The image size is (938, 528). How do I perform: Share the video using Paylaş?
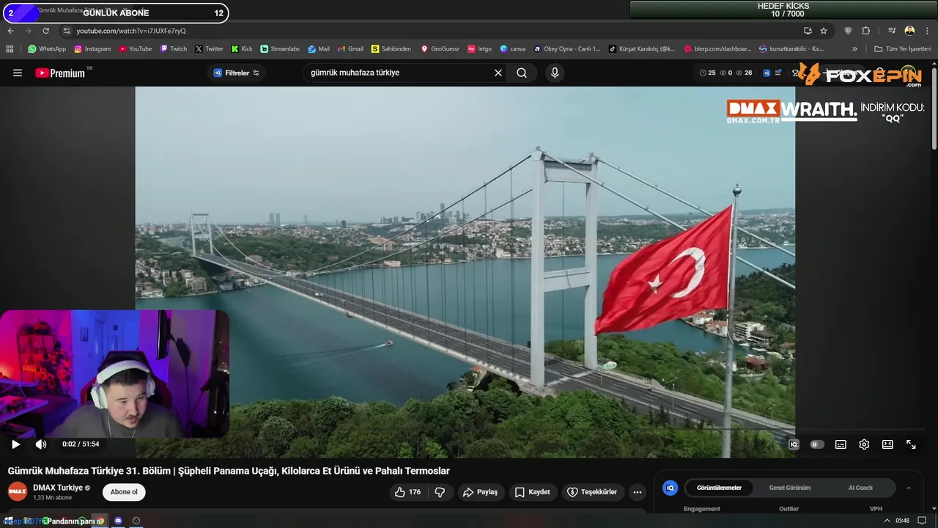coord(480,492)
